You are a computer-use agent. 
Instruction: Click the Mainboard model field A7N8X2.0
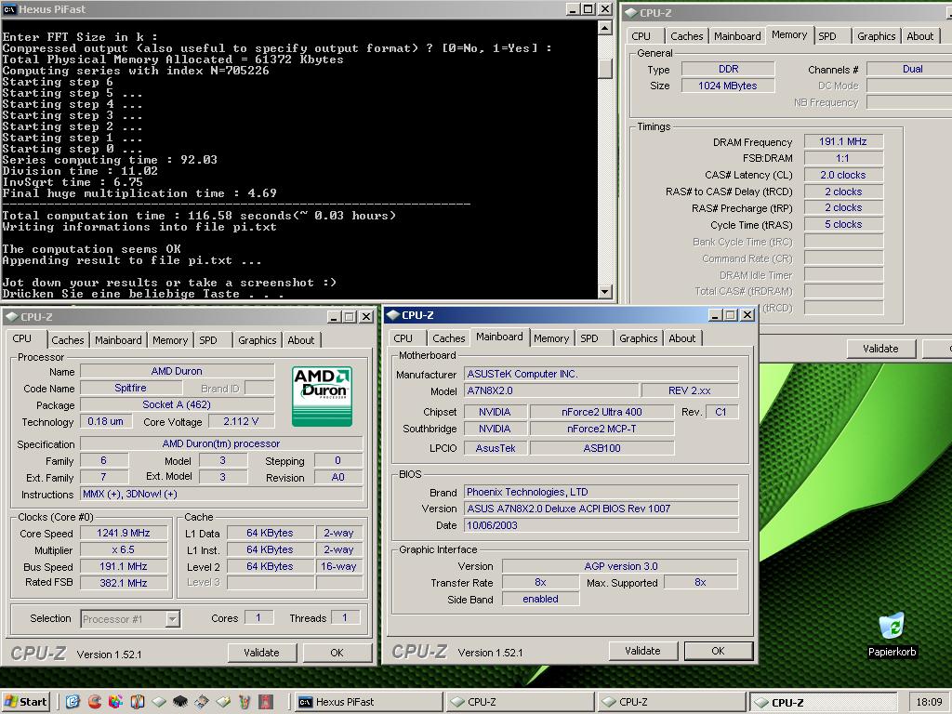(x=551, y=390)
